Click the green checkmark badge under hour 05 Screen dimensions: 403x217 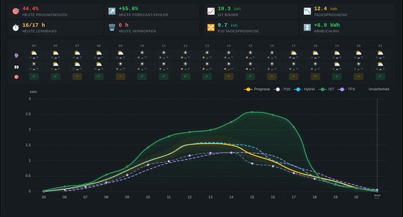click(x=34, y=76)
